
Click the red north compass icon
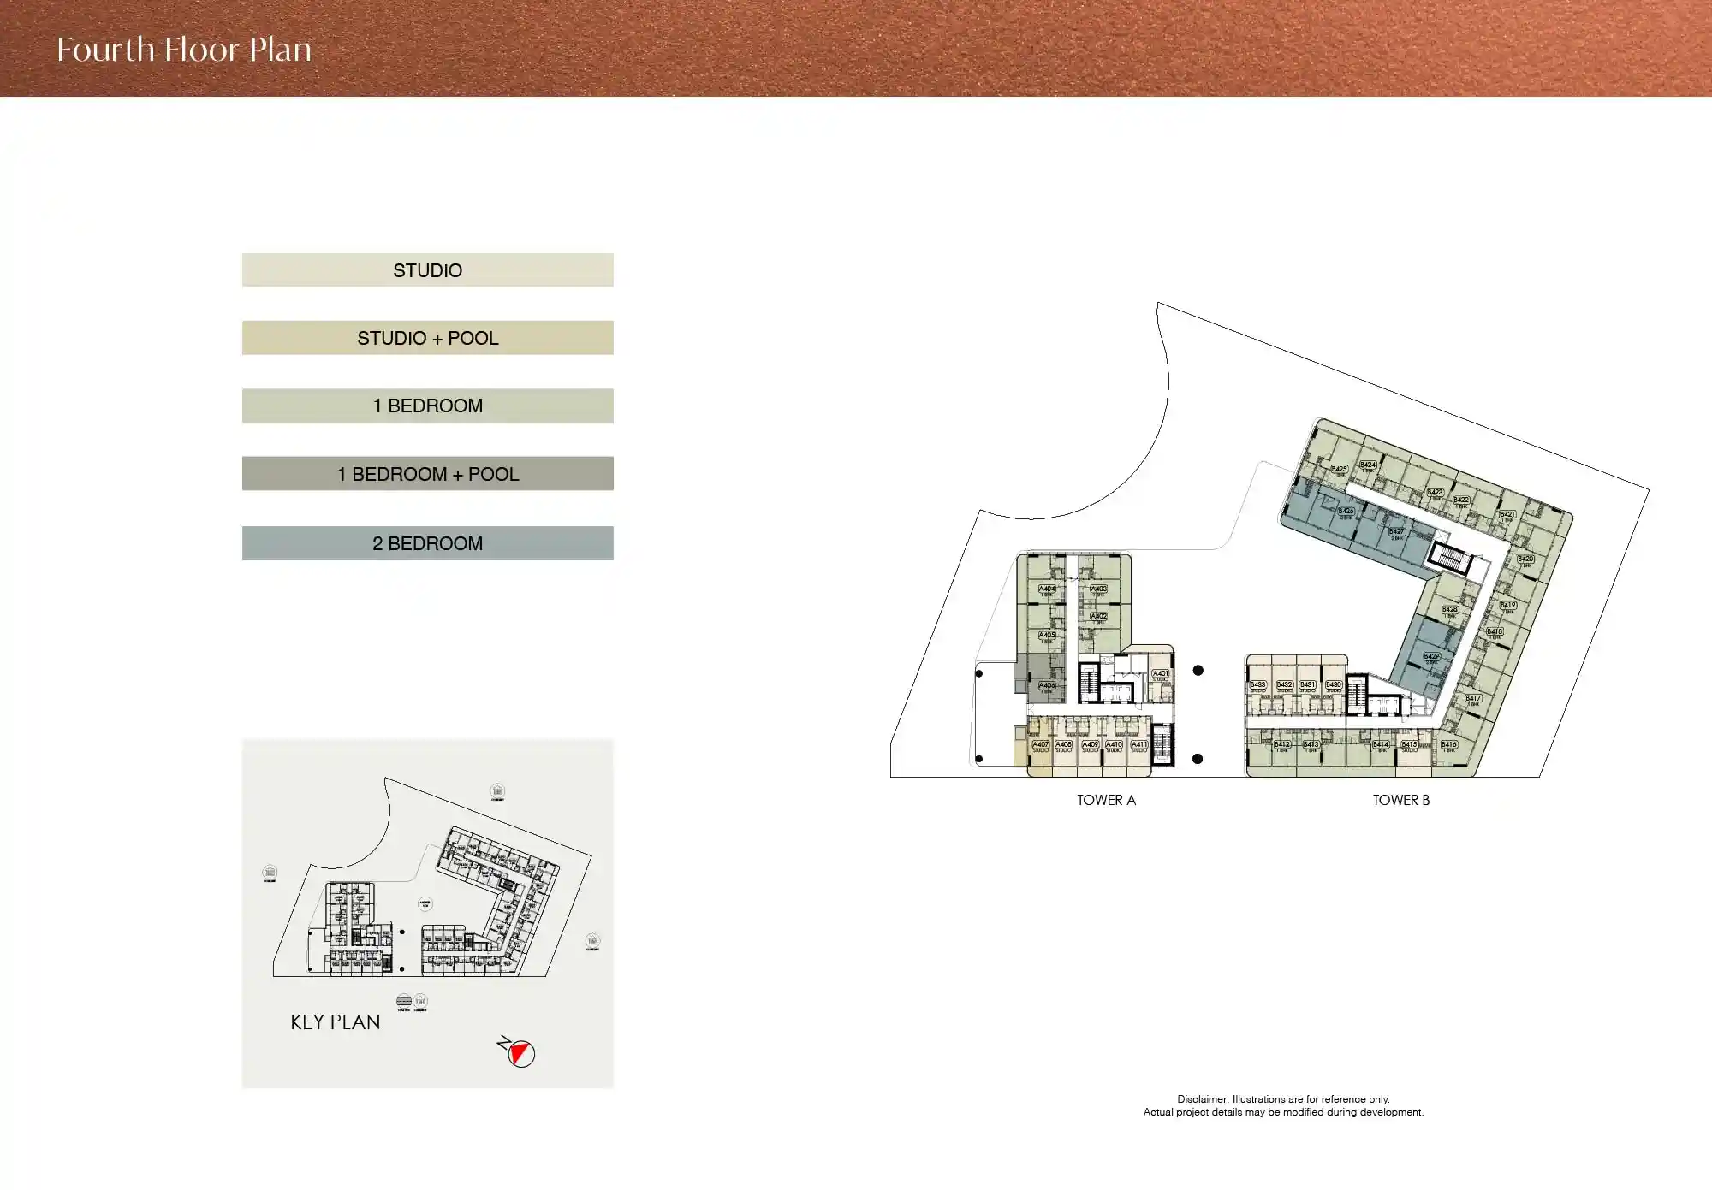point(520,1054)
